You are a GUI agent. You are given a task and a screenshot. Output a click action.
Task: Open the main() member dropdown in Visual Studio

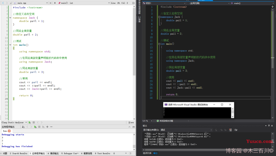(253, 3)
